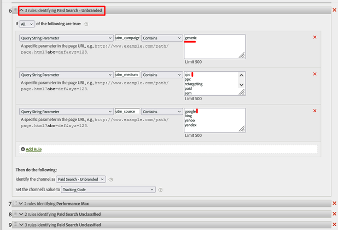Open the All/Any condition dropdown

(x=27, y=24)
